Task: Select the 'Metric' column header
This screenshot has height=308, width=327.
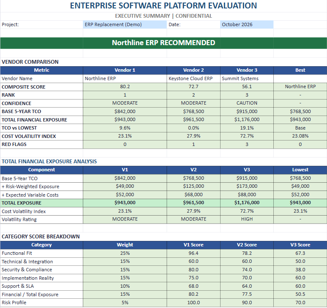Action: [x=41, y=70]
